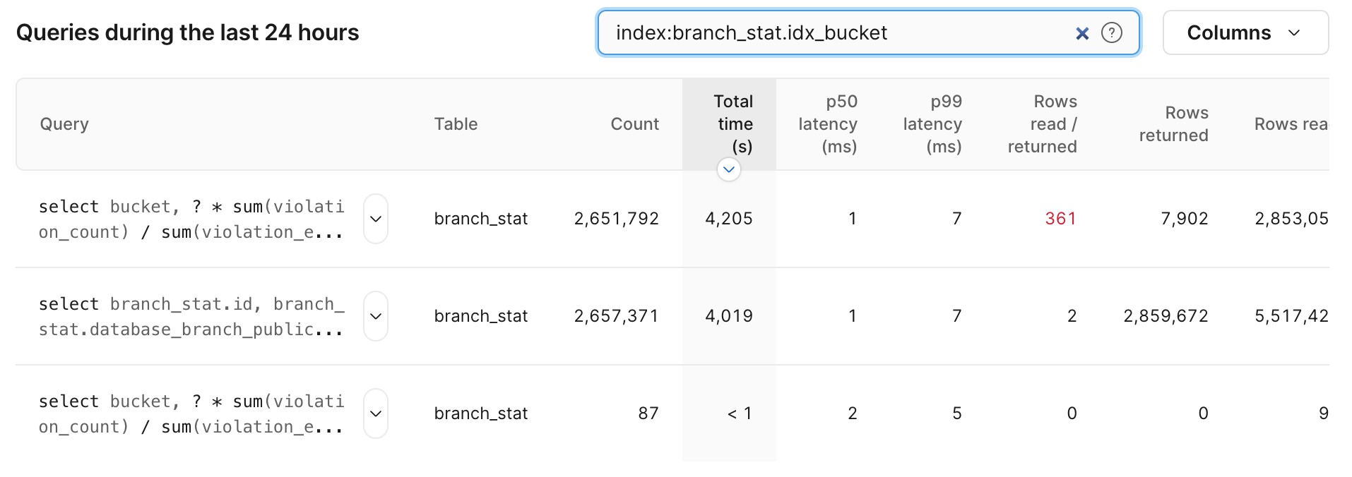This screenshot has height=477, width=1352.
Task: Open the Columns dropdown
Action: click(x=1245, y=32)
